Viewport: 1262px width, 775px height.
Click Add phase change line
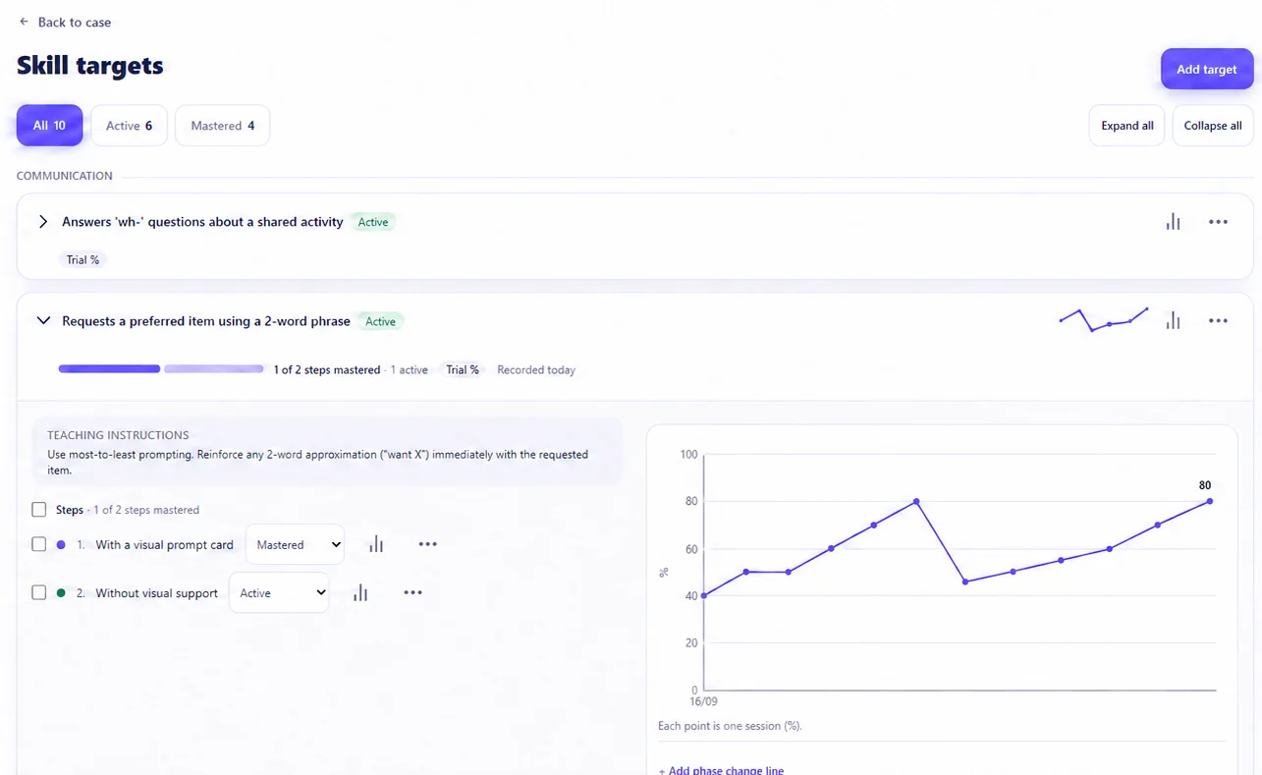[721, 769]
